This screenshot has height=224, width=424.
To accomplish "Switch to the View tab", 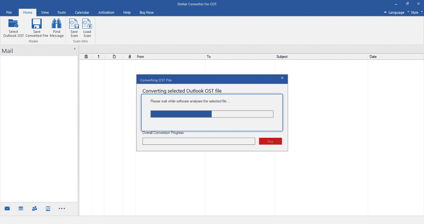I will [45, 13].
